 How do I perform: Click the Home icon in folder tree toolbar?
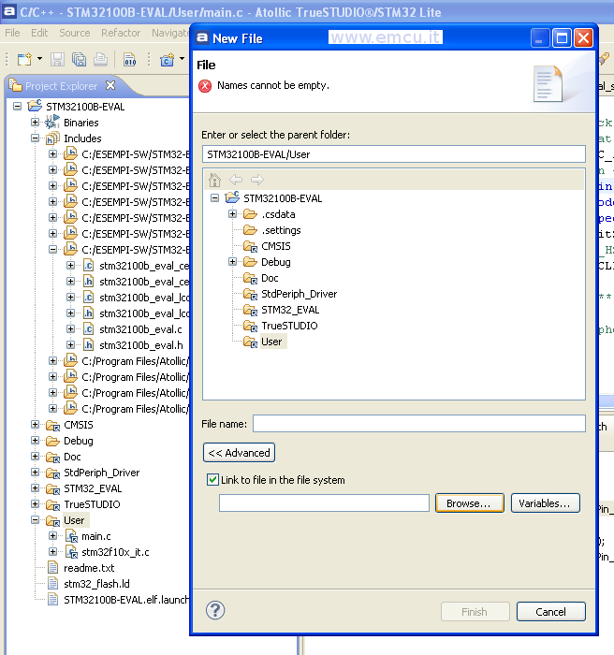[215, 180]
